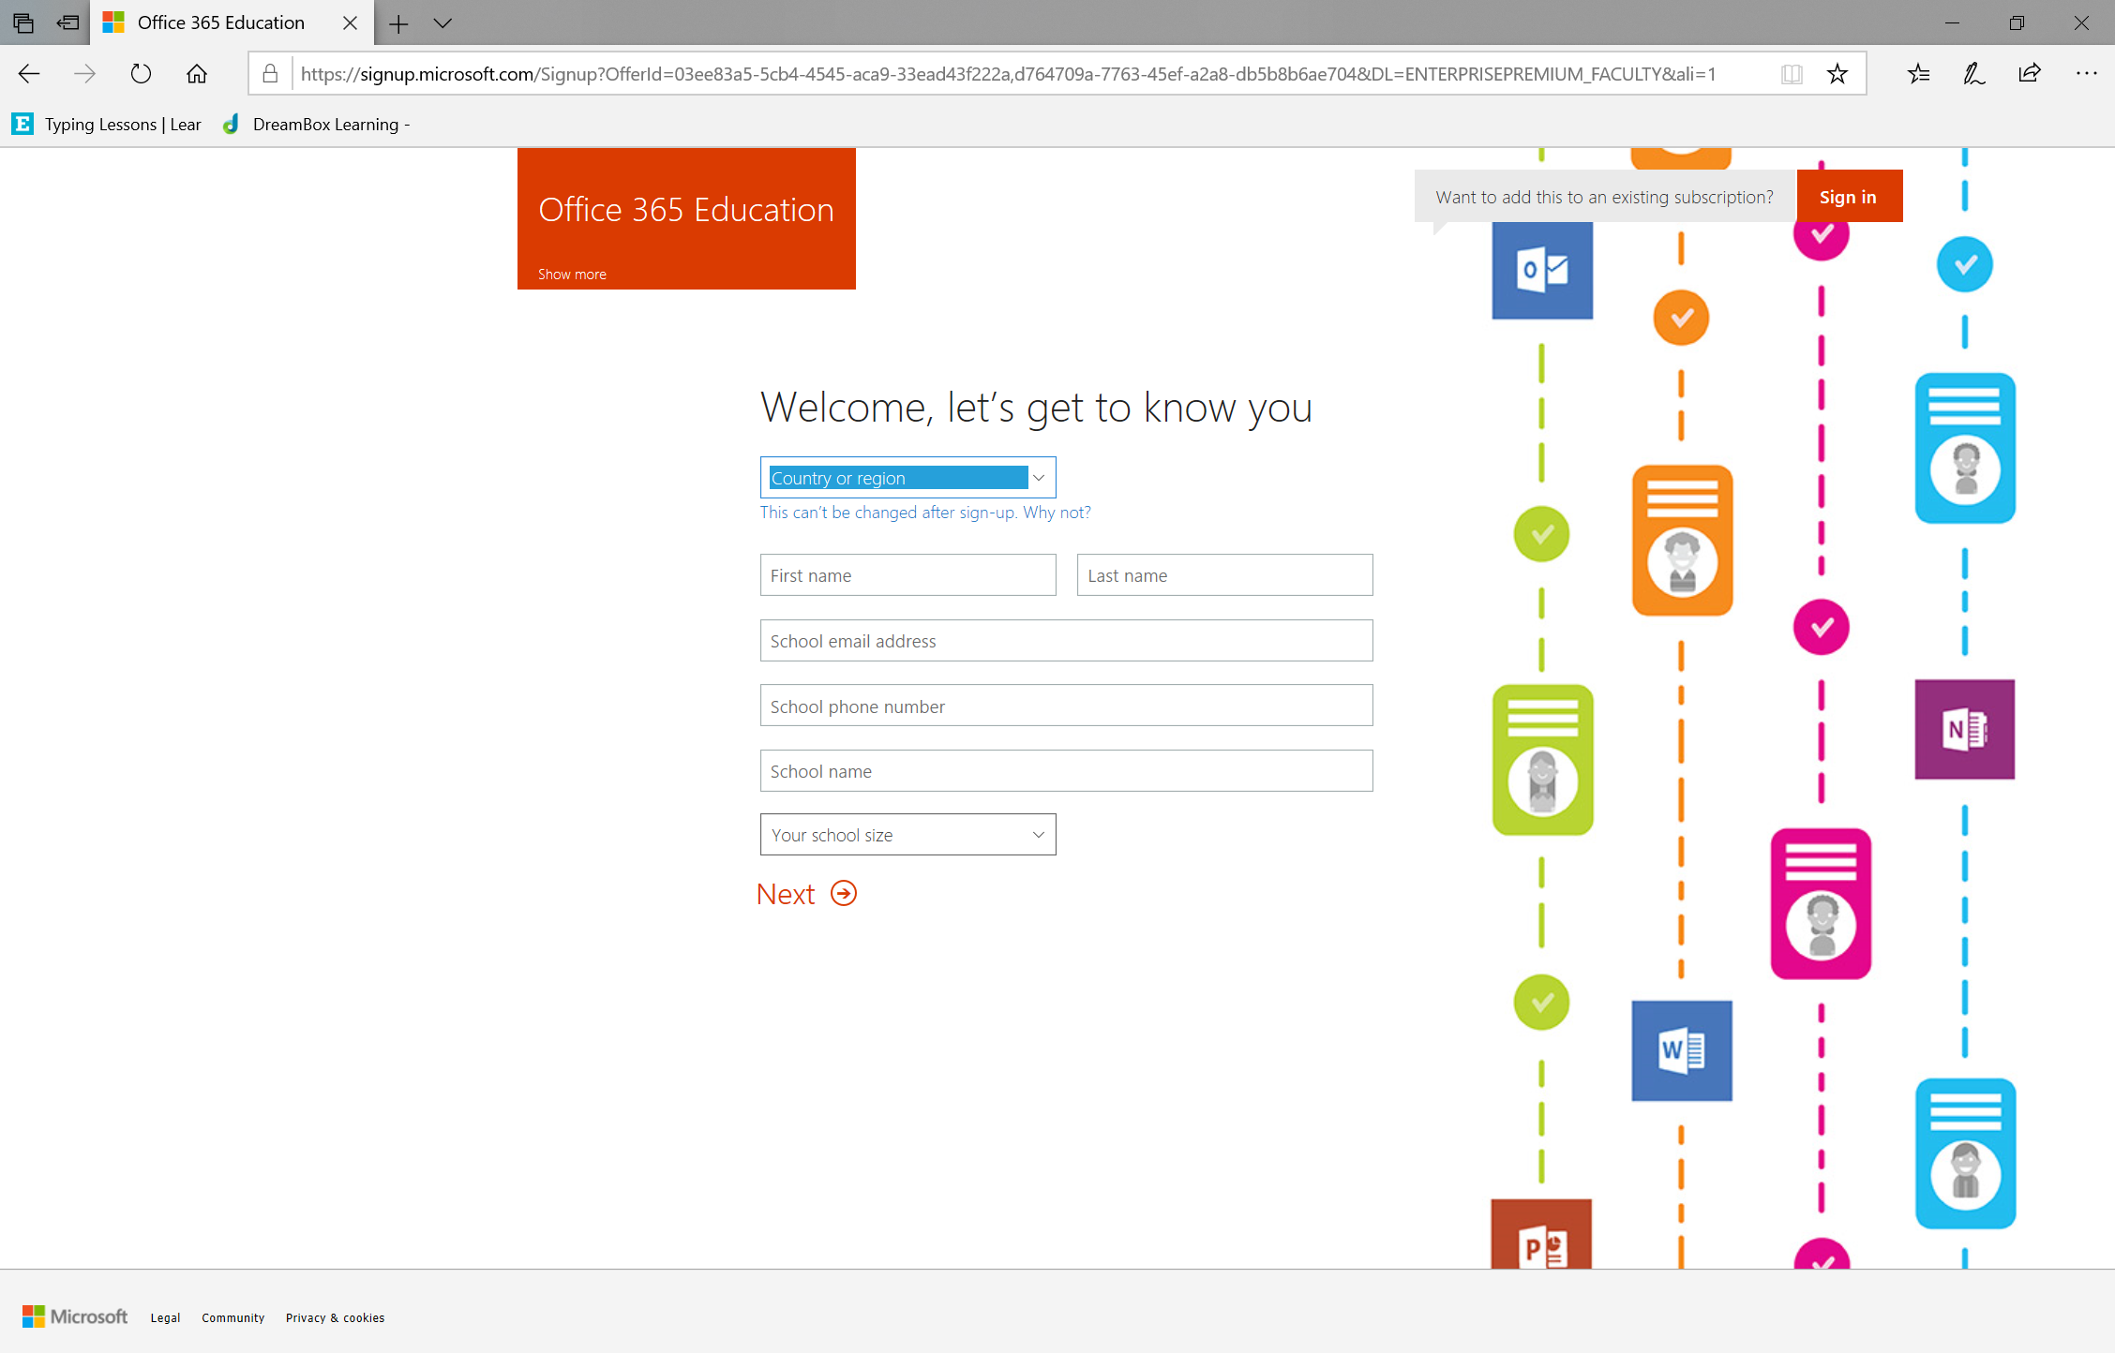Toggle the blue checkmark status indicator
Viewport: 2115px width, 1353px height.
pyautogui.click(x=1966, y=262)
